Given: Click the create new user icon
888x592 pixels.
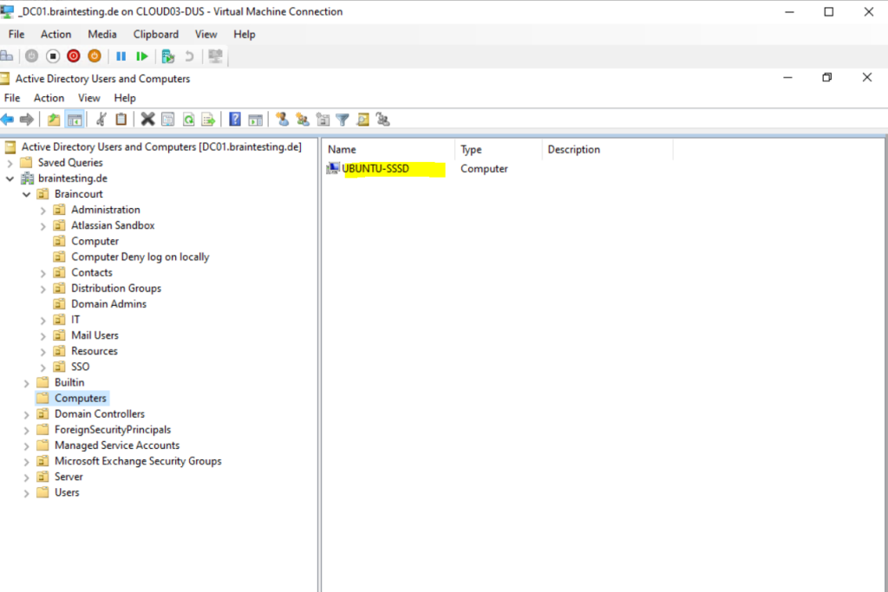Looking at the screenshot, I should pyautogui.click(x=282, y=120).
